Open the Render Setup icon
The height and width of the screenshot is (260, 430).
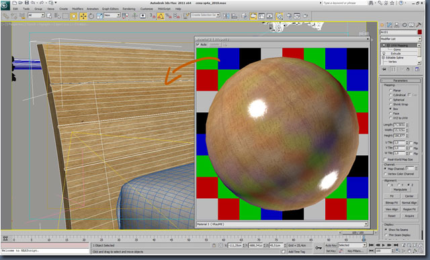coord(288,16)
